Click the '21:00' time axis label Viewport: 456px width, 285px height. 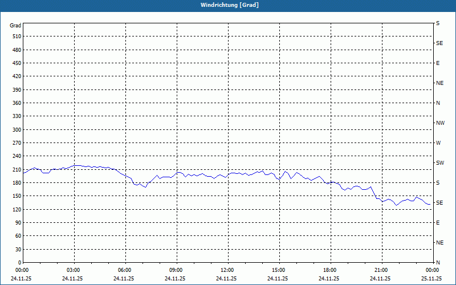point(381,270)
